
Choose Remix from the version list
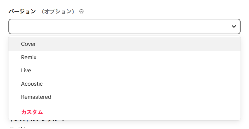pyautogui.click(x=29, y=57)
